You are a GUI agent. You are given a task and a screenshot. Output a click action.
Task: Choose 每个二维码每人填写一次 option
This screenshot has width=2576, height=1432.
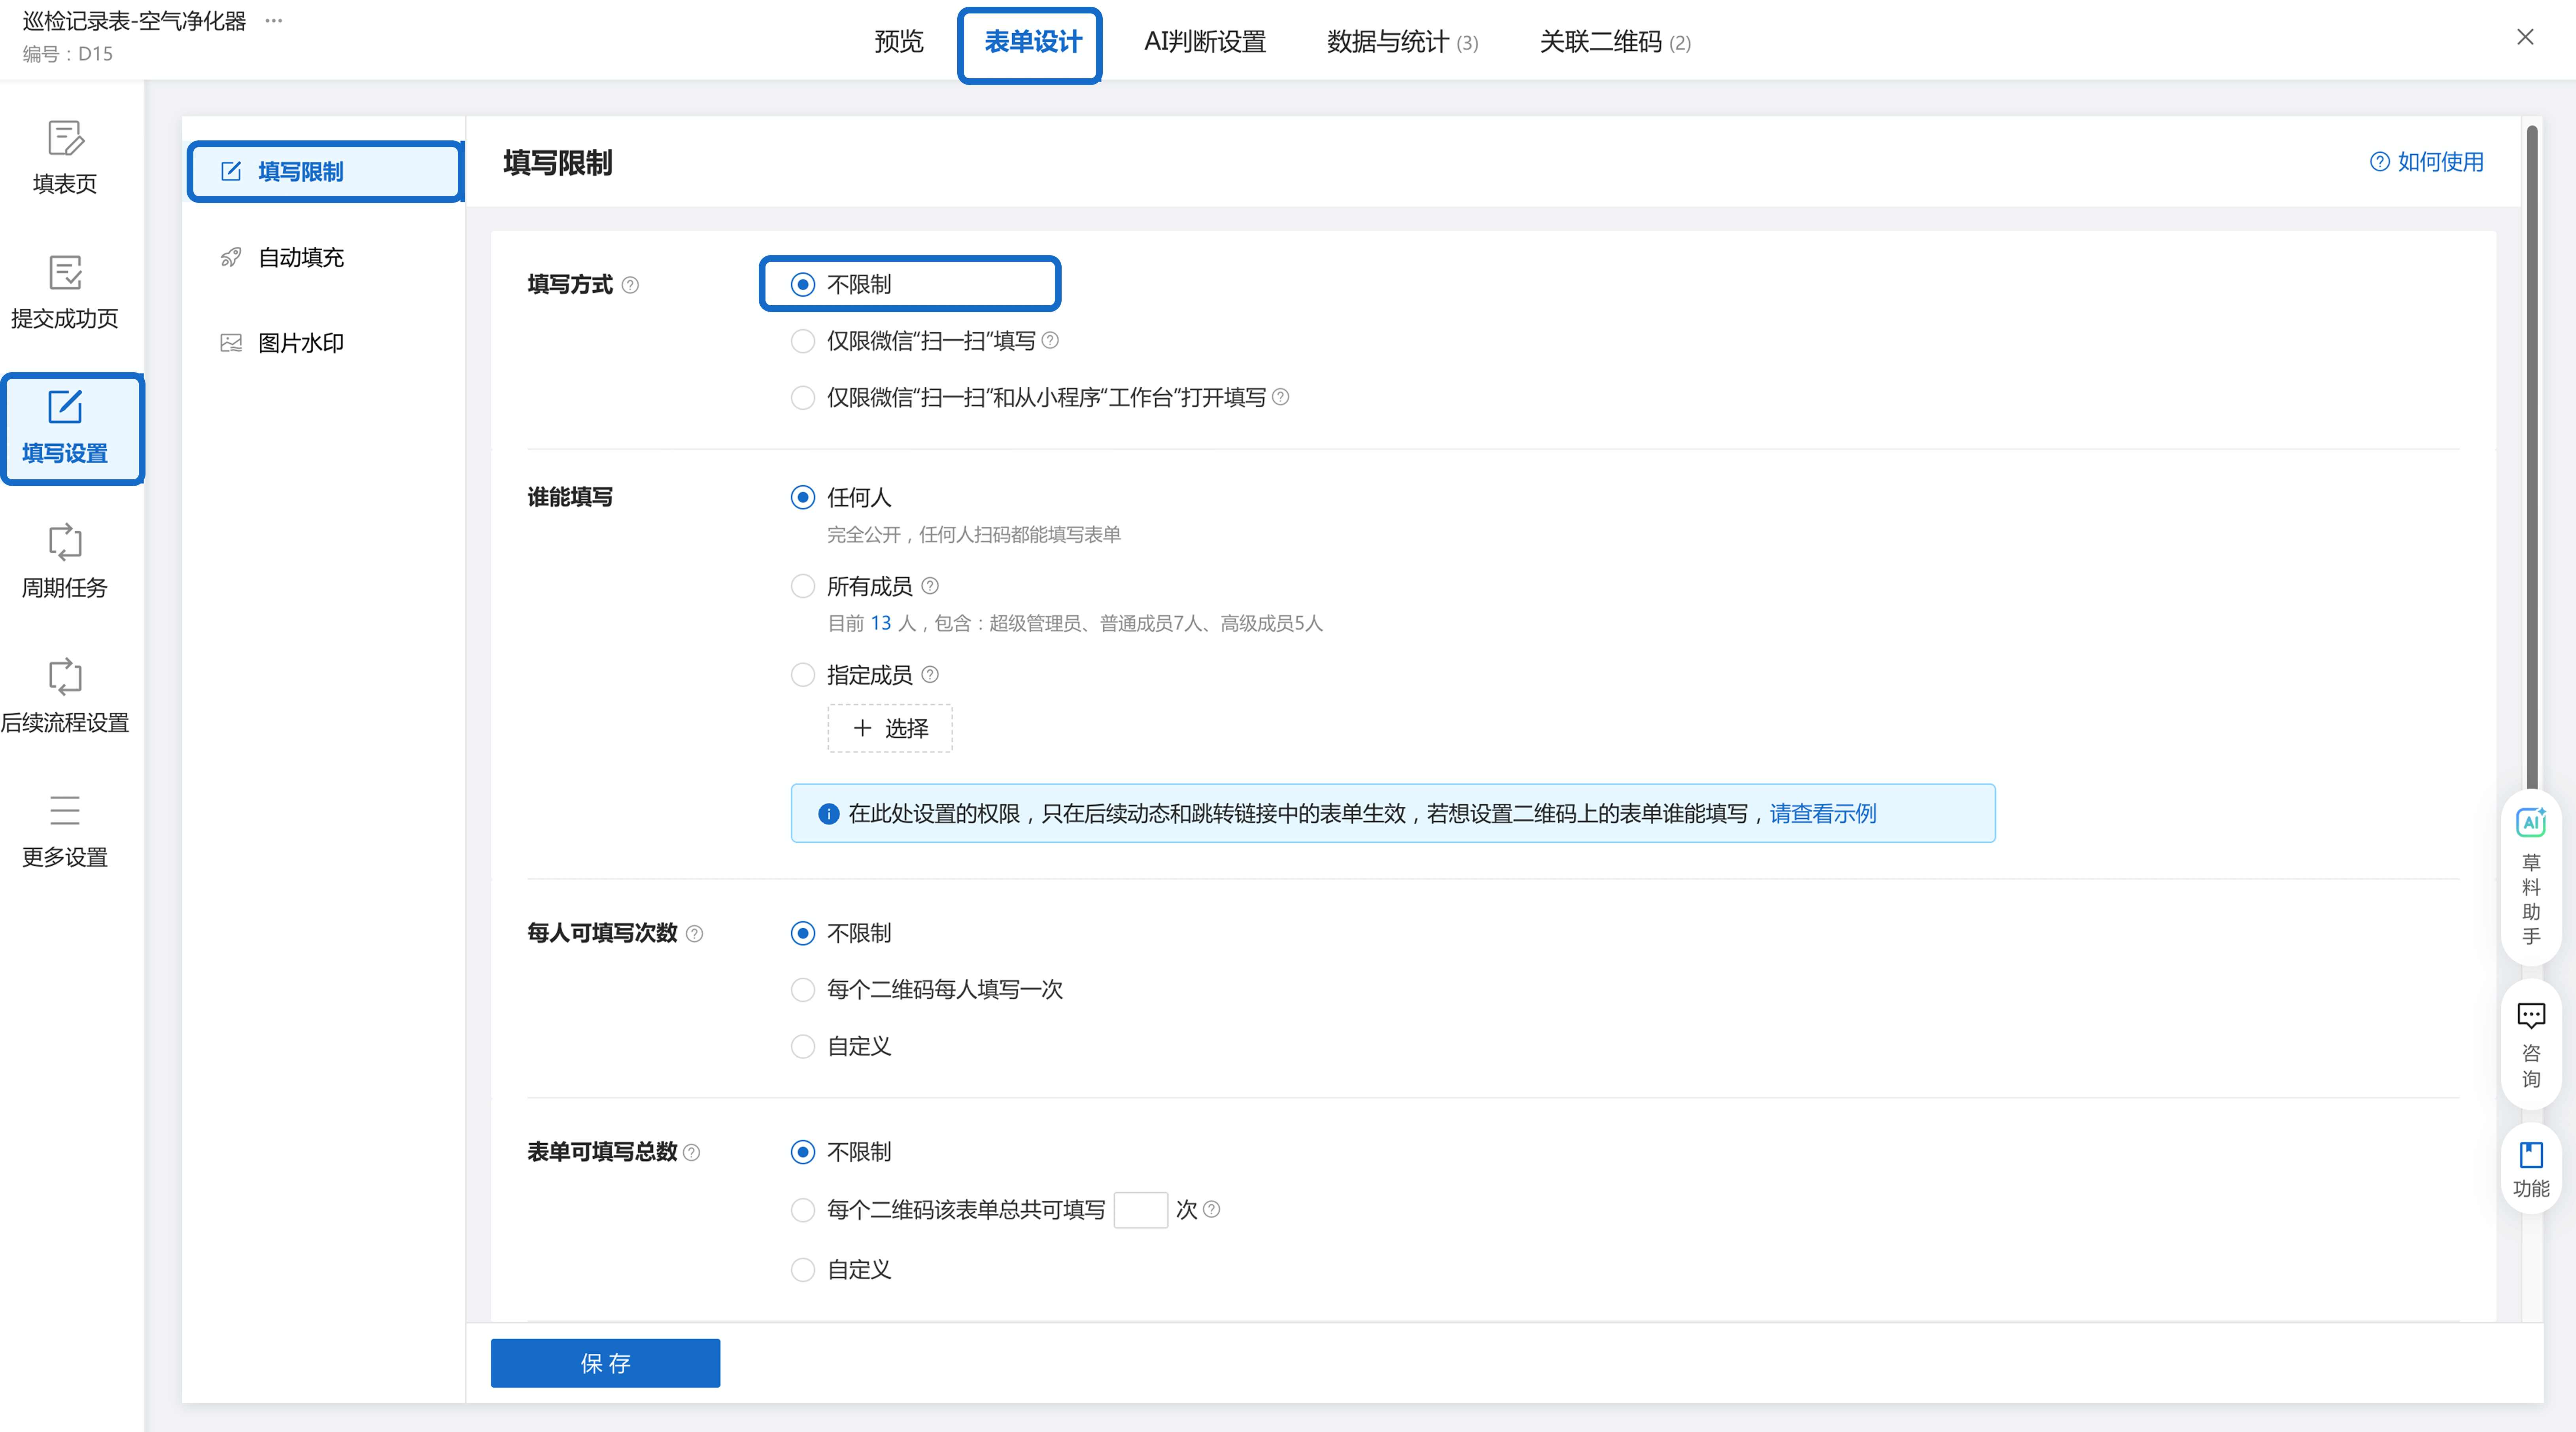click(x=803, y=990)
